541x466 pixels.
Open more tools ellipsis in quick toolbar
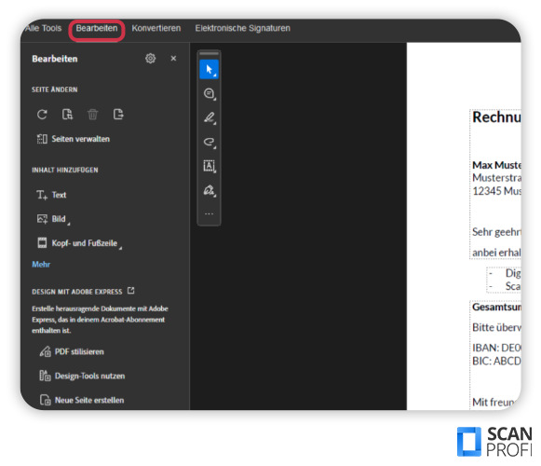coord(210,213)
